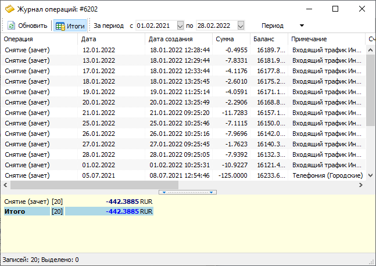
Task: Open the end date 28.02.2022 calendar dropdown
Action: click(x=241, y=26)
